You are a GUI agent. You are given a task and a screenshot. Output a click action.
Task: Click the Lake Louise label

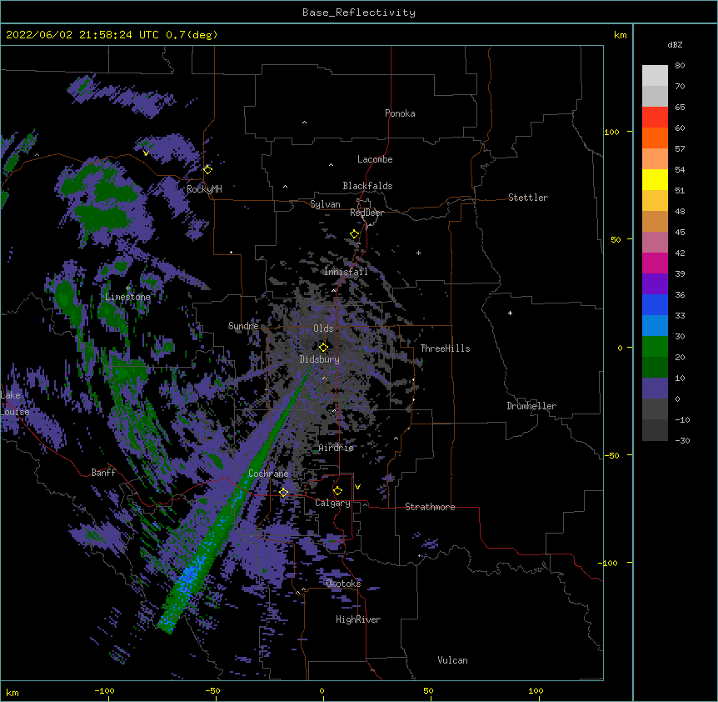point(15,404)
